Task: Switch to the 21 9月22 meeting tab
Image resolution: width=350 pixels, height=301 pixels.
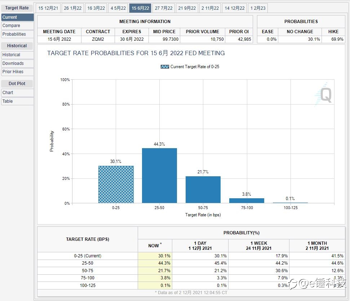Action: 187,8
